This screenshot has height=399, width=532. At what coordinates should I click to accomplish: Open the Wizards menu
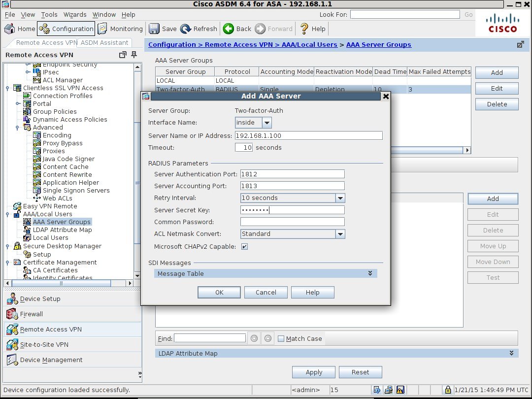(x=75, y=14)
